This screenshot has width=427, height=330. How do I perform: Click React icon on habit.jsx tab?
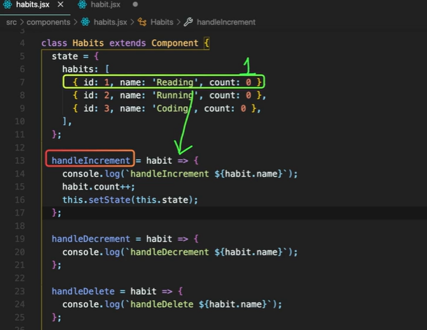(82, 5)
